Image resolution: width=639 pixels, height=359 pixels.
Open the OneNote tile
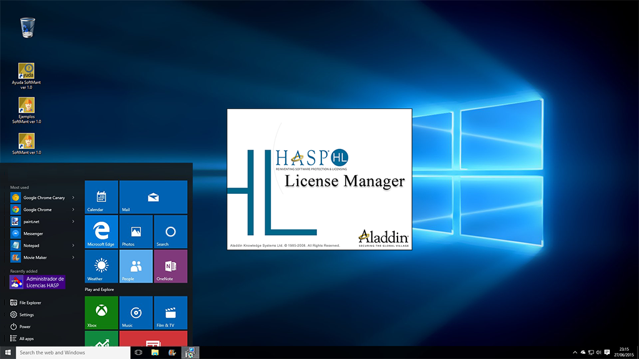point(170,266)
